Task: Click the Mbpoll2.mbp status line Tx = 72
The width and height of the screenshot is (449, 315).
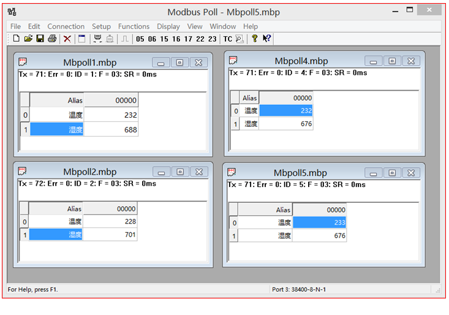Action: (87, 184)
